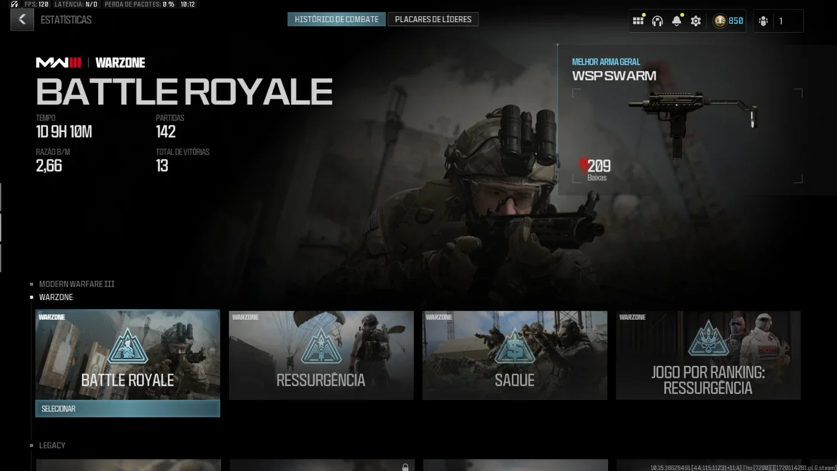Viewport: 837px width, 471px height.
Task: Select the Legacy category
Action: [x=52, y=445]
